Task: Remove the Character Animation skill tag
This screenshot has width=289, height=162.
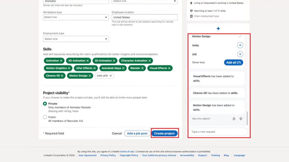Action: [x=150, y=61]
